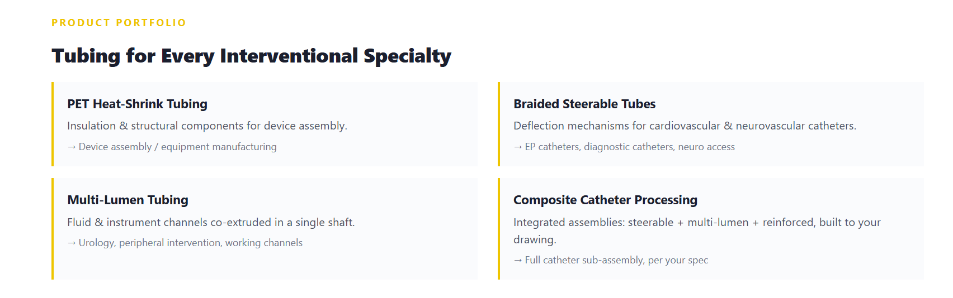Click the arrow before Device assembly text
Image resolution: width=953 pixels, height=298 pixels.
(72, 147)
